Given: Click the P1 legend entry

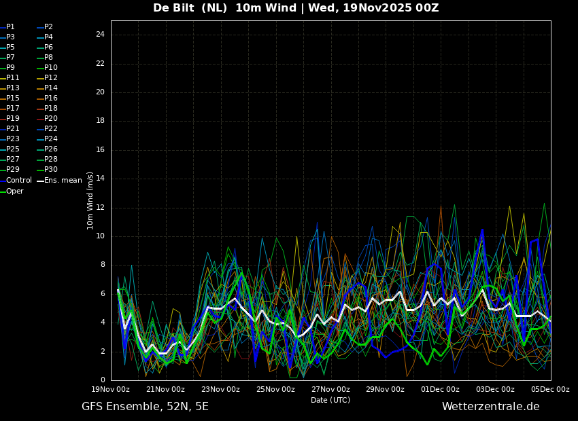Looking at the screenshot, I should point(7,27).
